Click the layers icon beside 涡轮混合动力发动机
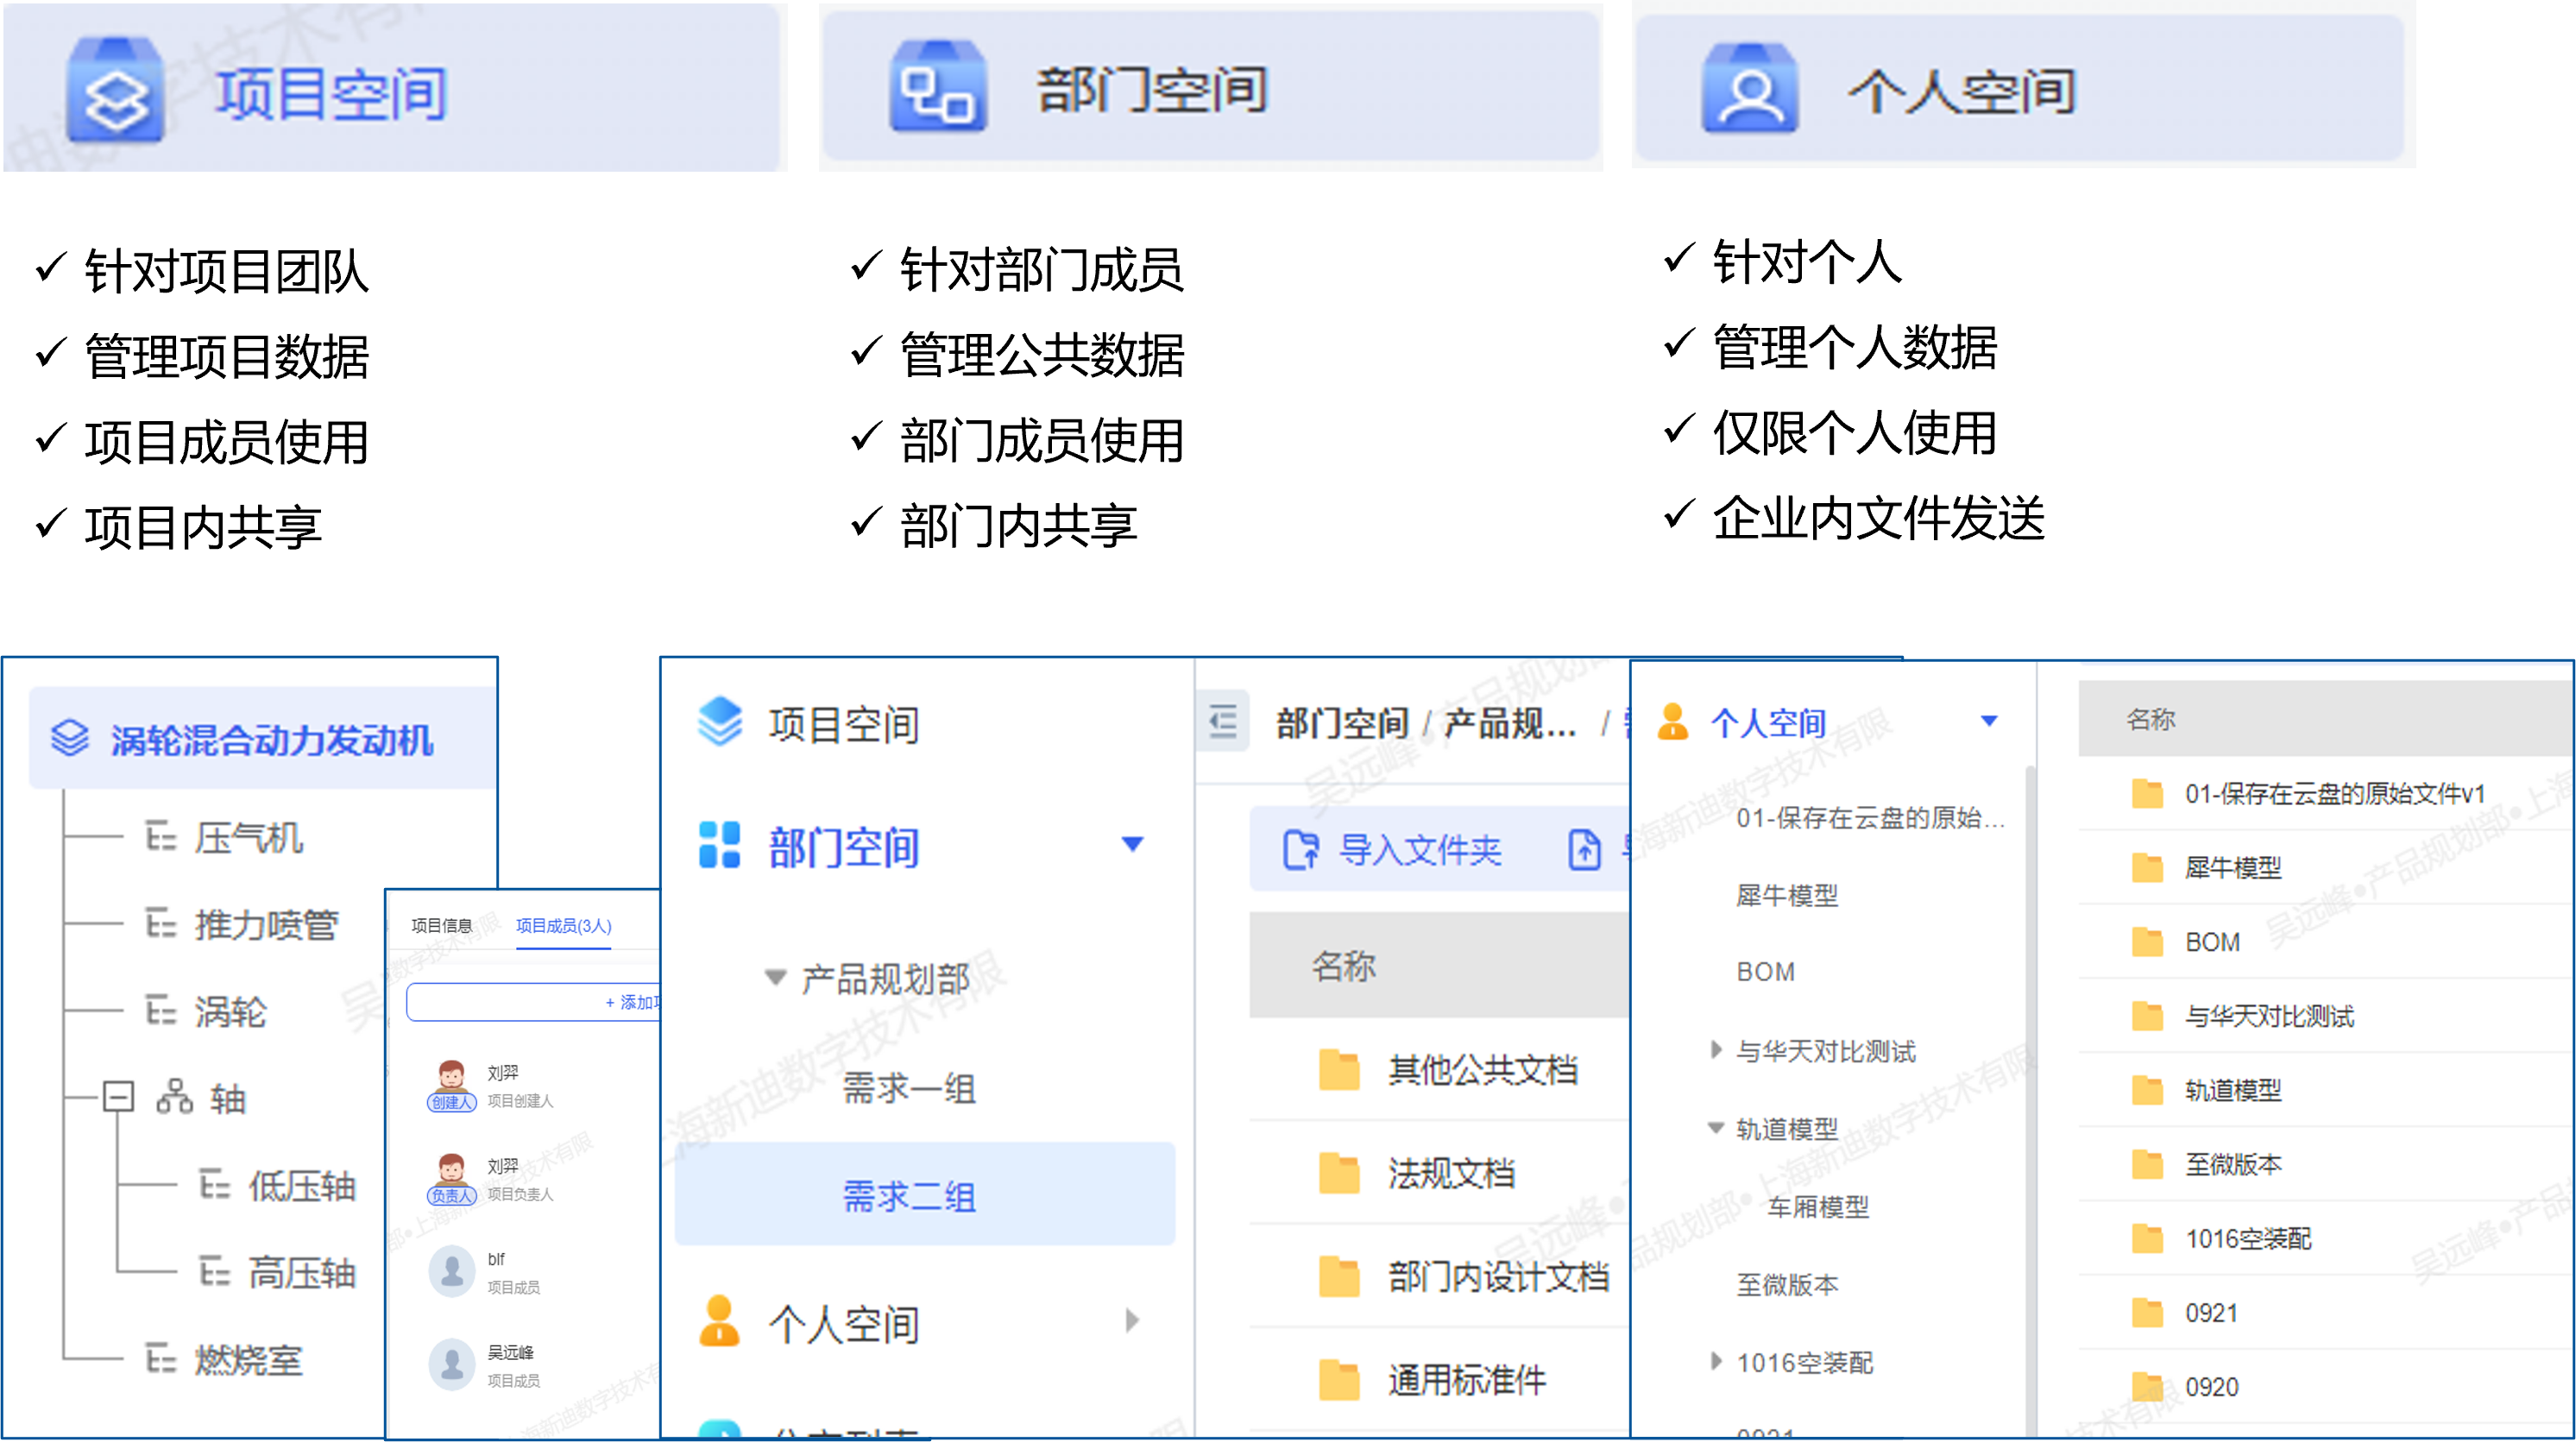2576x1442 pixels. point(70,738)
